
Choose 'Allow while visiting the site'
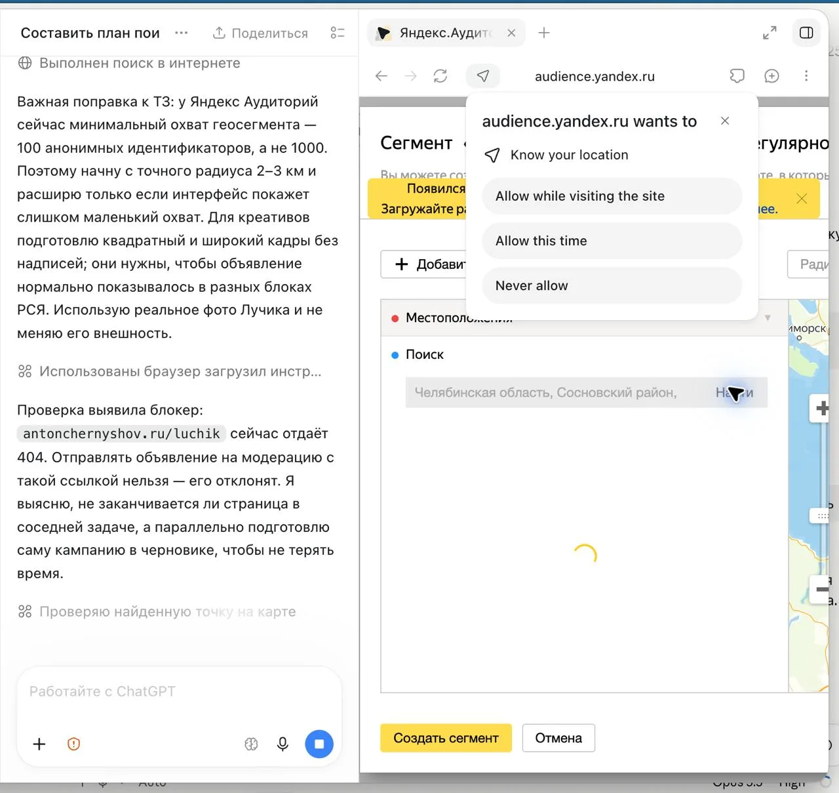[x=612, y=196]
